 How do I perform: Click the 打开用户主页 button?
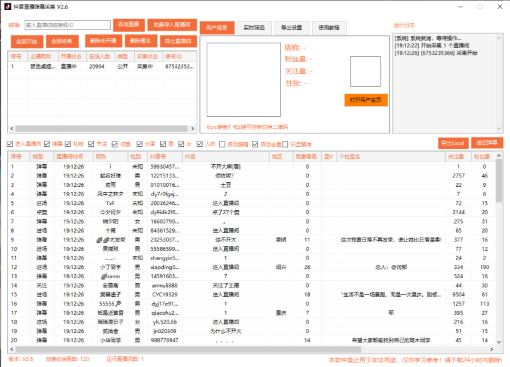pos(366,100)
